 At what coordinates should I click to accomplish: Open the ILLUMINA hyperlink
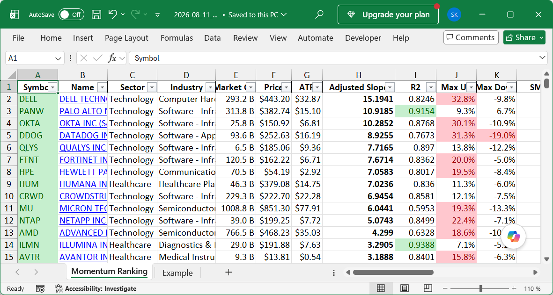[x=83, y=245]
